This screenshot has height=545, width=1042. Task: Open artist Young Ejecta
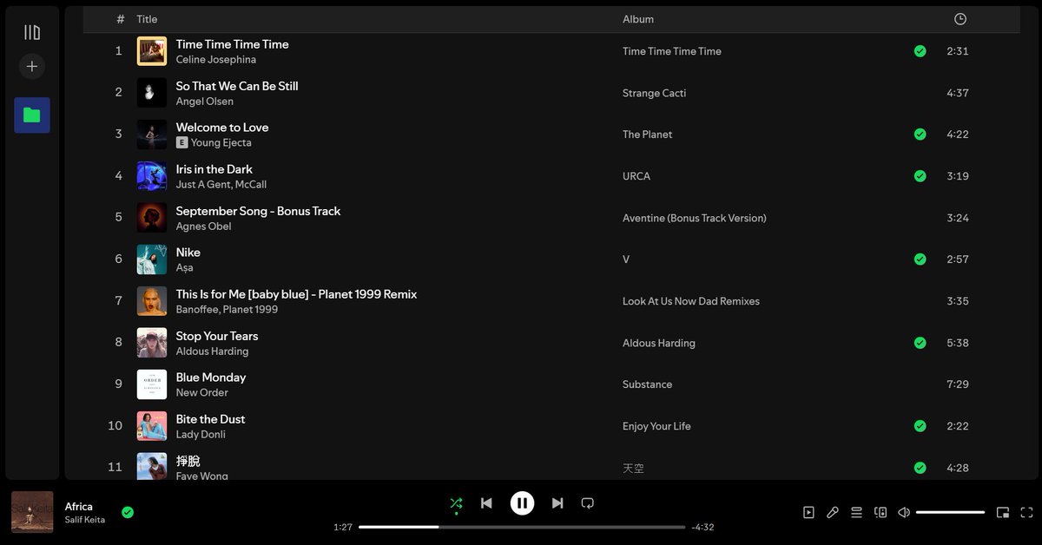click(221, 143)
